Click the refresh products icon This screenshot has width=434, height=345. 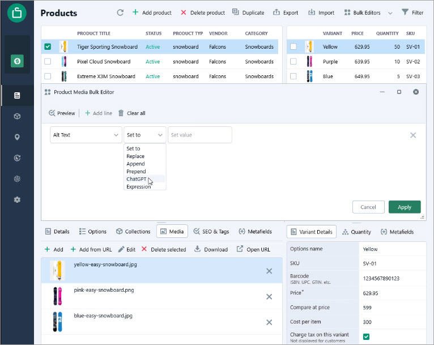point(120,12)
